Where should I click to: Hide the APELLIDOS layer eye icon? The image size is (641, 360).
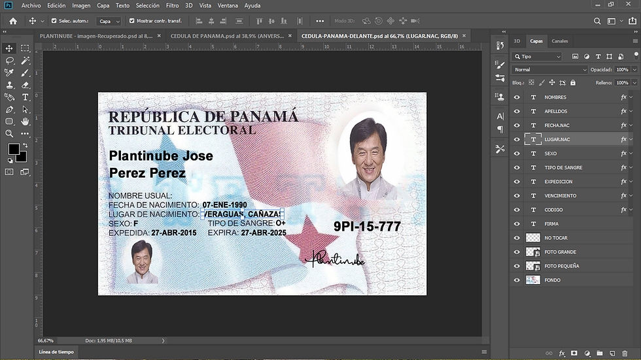[x=517, y=111]
